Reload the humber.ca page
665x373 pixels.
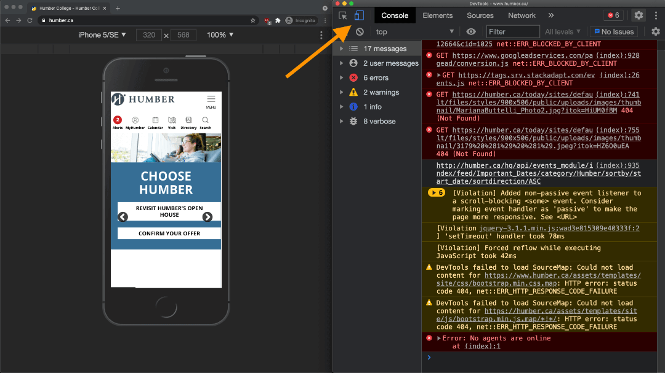point(30,20)
